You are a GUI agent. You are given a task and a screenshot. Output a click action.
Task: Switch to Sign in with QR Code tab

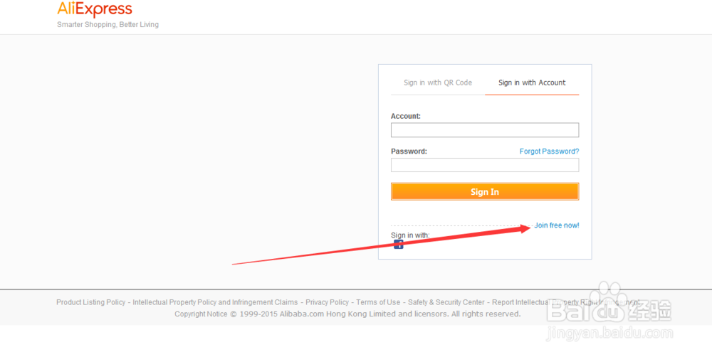(x=438, y=82)
